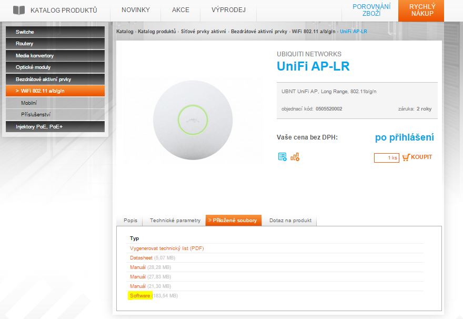463x319 pixels.
Task: Click the Katalog breadcrumb link
Action: (125, 31)
